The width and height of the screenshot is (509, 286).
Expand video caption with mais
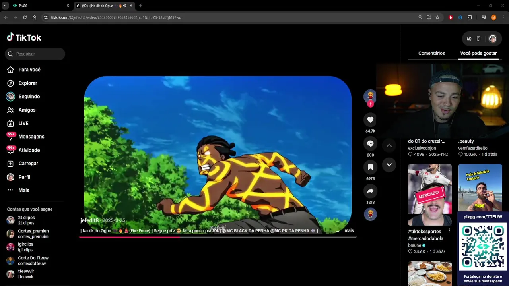349,230
